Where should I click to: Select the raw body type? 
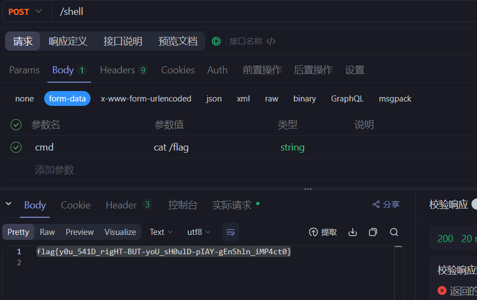[x=272, y=99]
